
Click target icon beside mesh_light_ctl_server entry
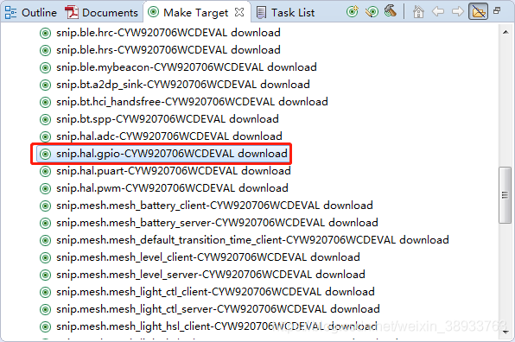45,309
